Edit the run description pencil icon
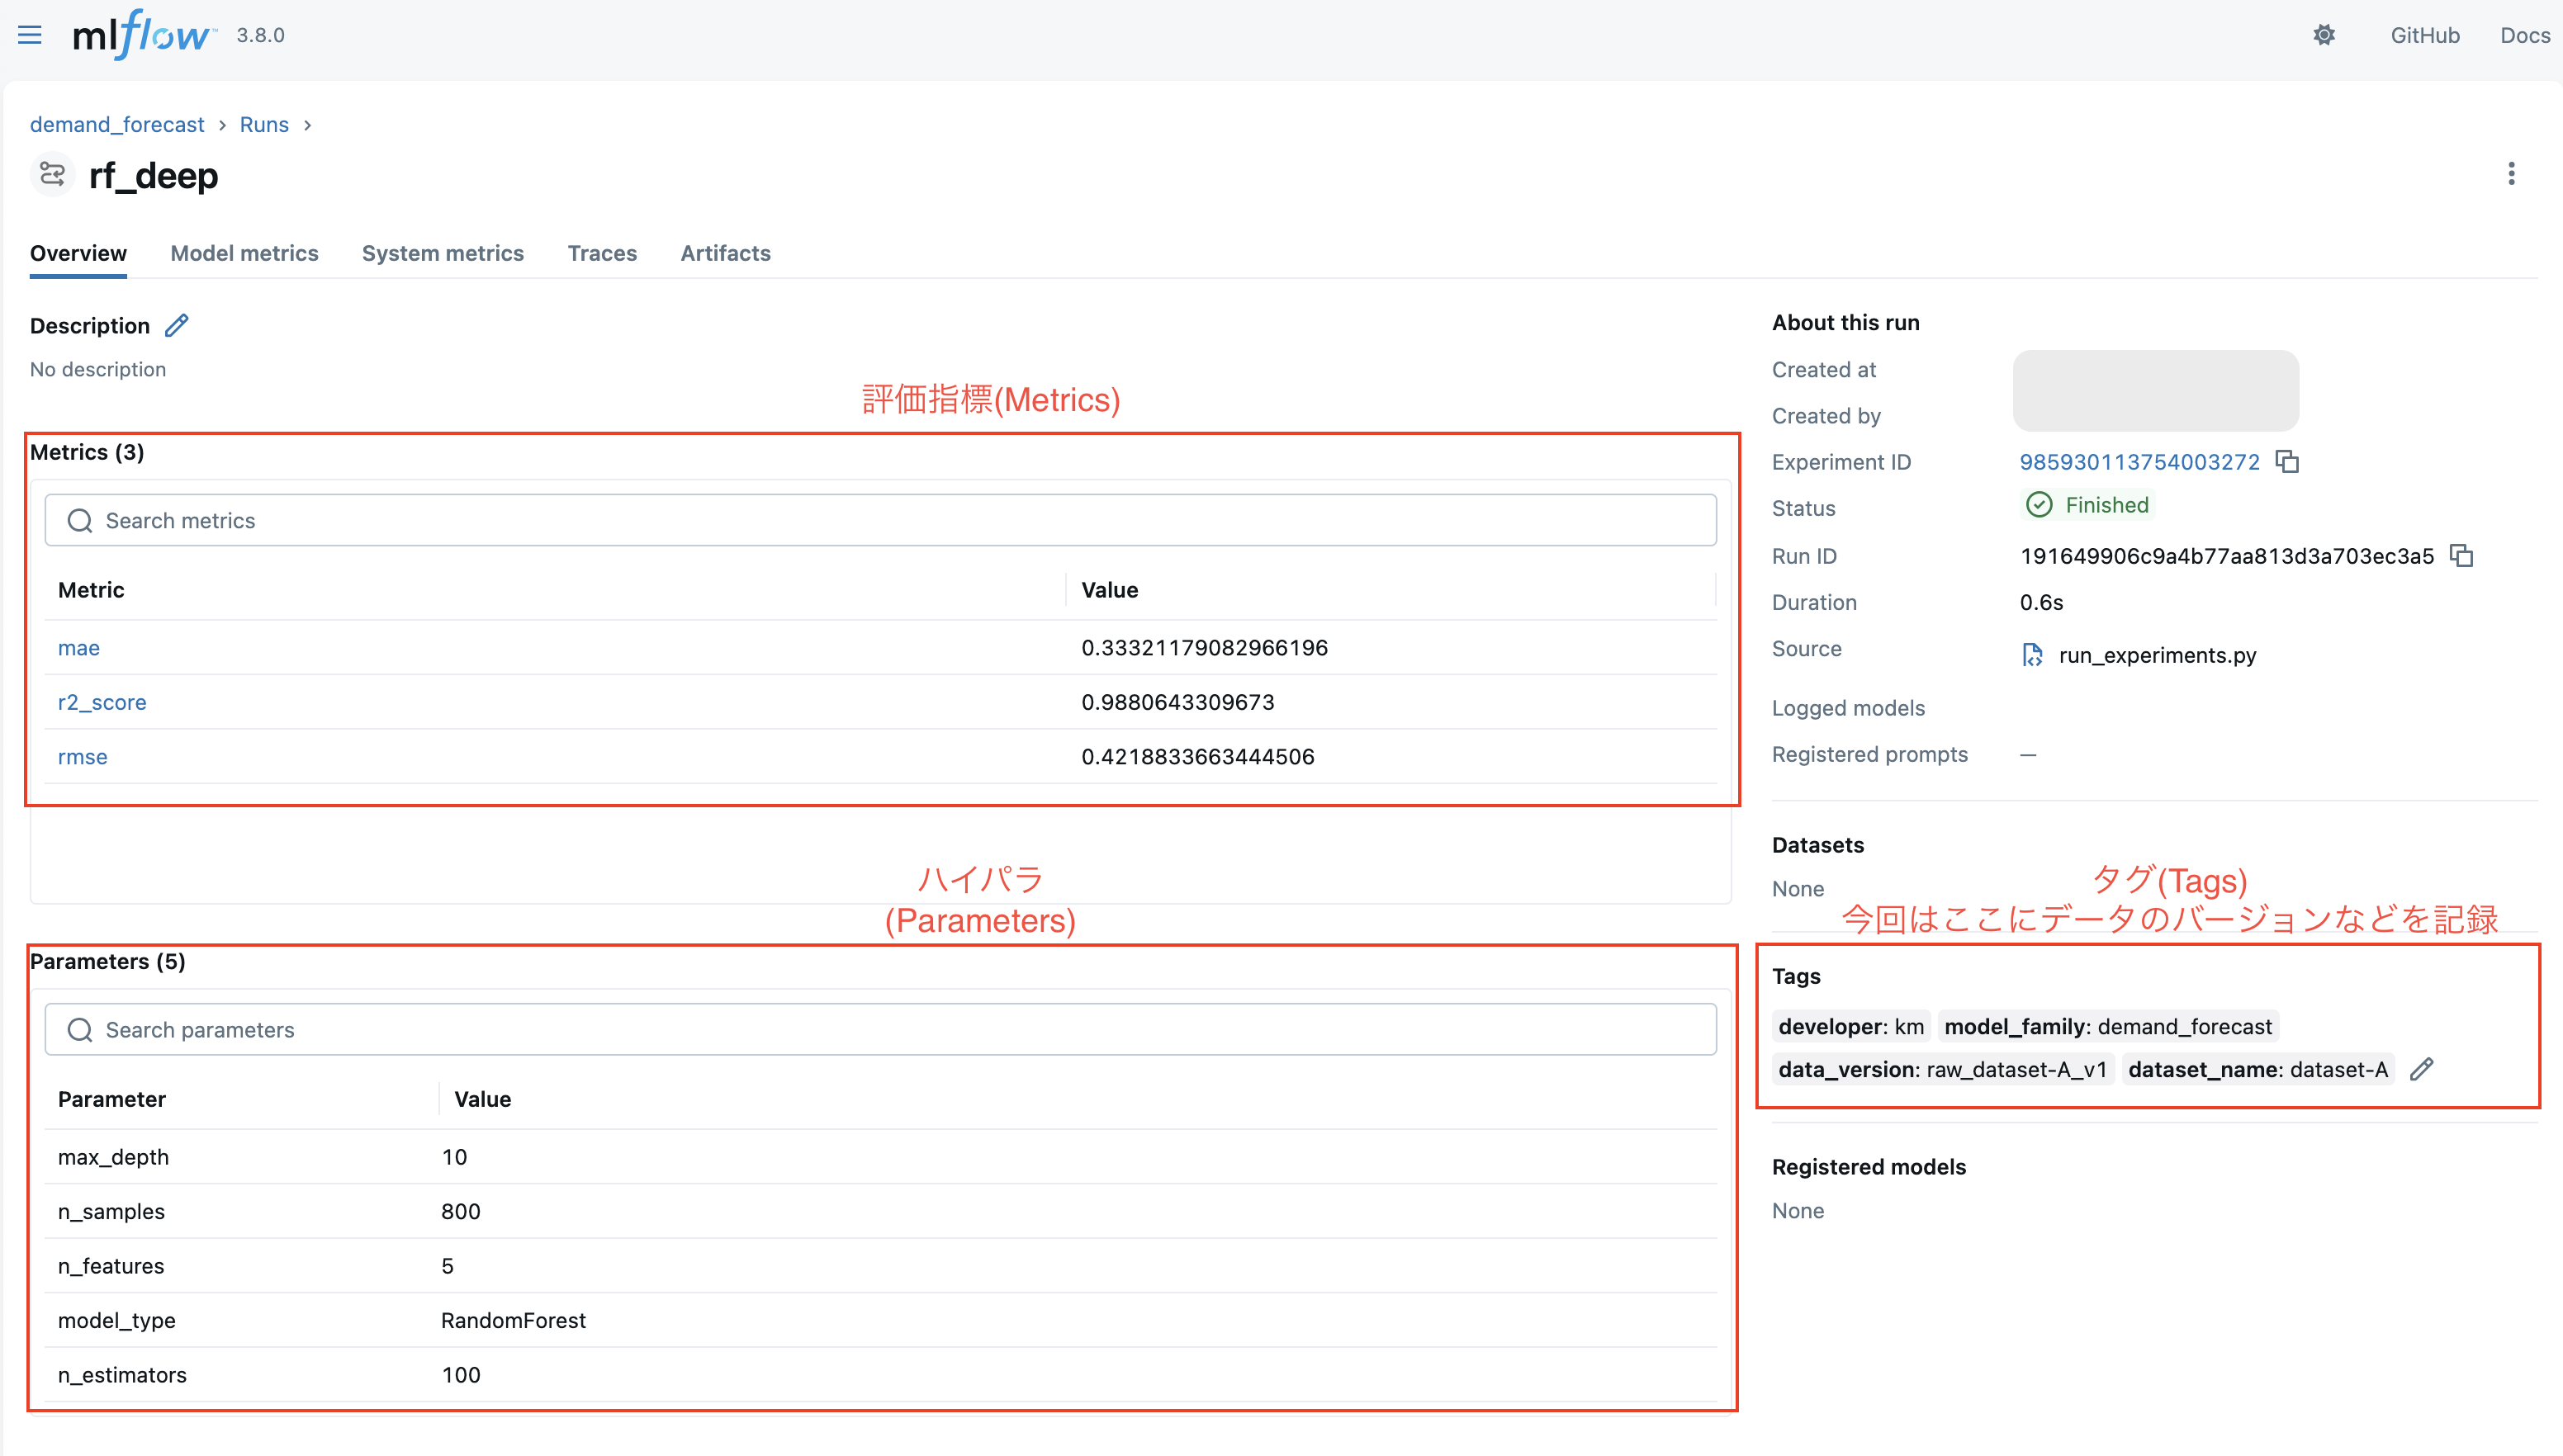 177,326
